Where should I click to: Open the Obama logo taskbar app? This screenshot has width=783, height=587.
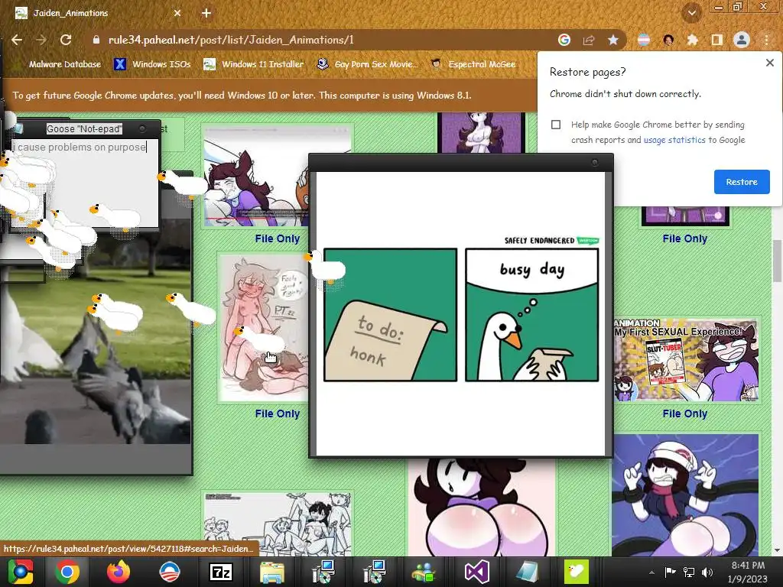169,572
